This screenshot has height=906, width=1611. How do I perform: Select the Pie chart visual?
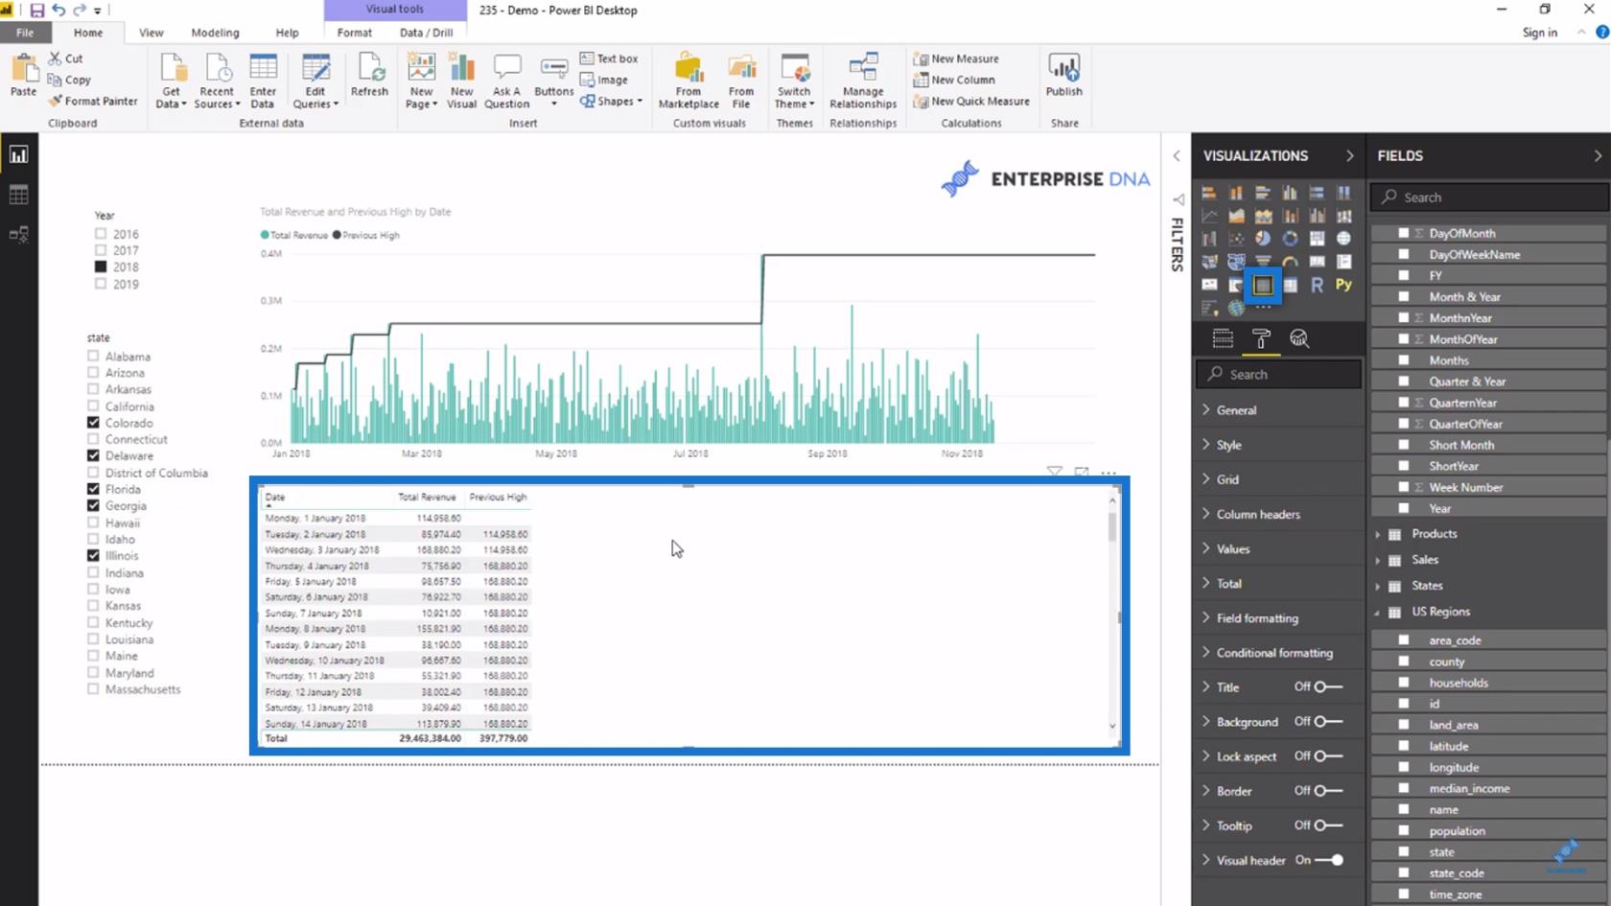1263,239
